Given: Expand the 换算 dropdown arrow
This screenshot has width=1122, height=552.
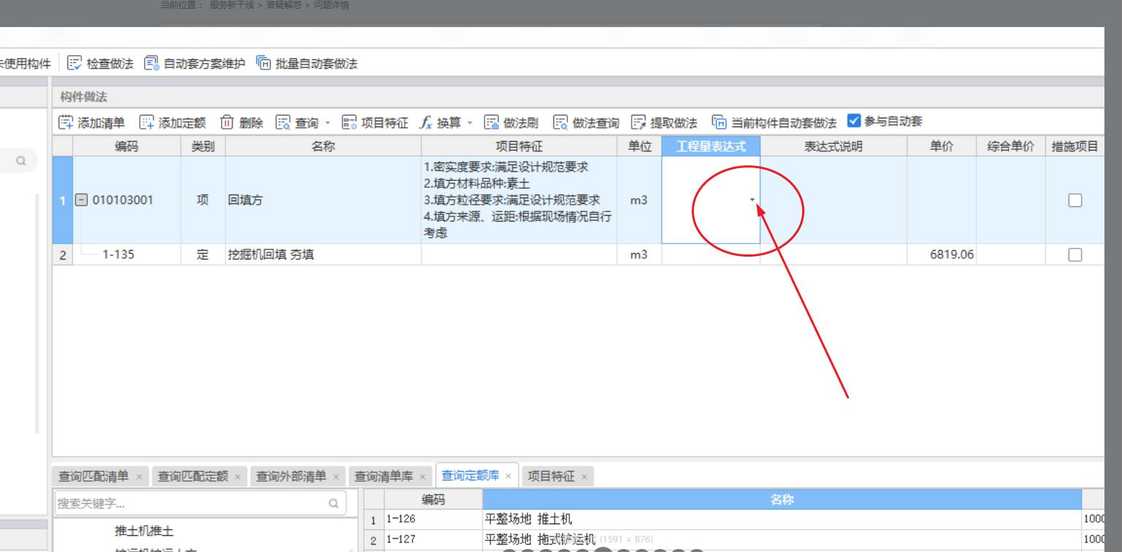Looking at the screenshot, I should [x=470, y=123].
